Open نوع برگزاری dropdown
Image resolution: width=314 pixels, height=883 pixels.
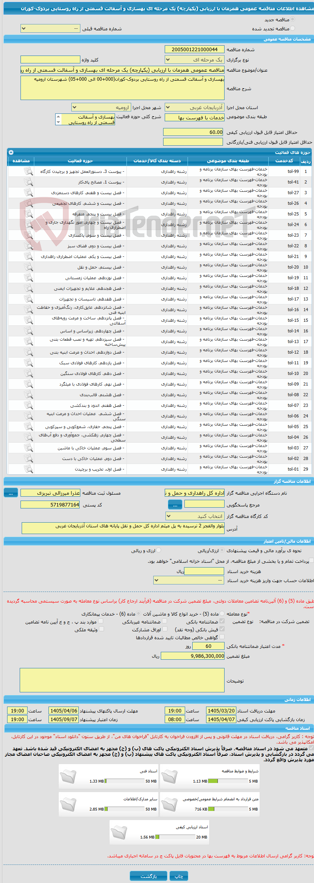coord(195,60)
